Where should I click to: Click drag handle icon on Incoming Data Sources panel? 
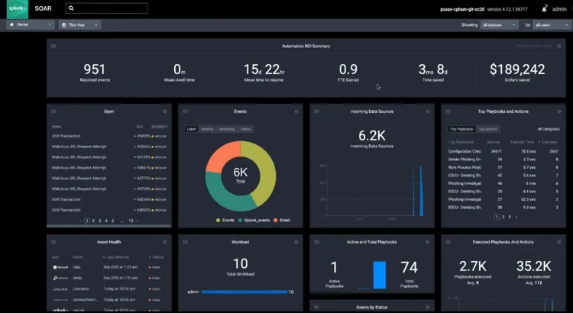[x=317, y=111]
